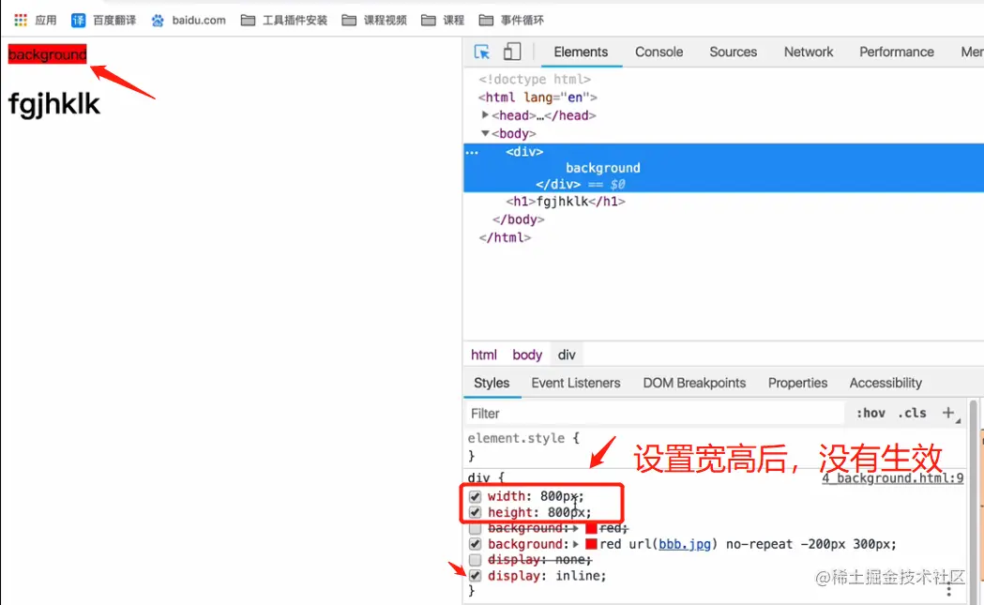
Task: Open the Baidu Translate bookmark
Action: click(x=103, y=20)
